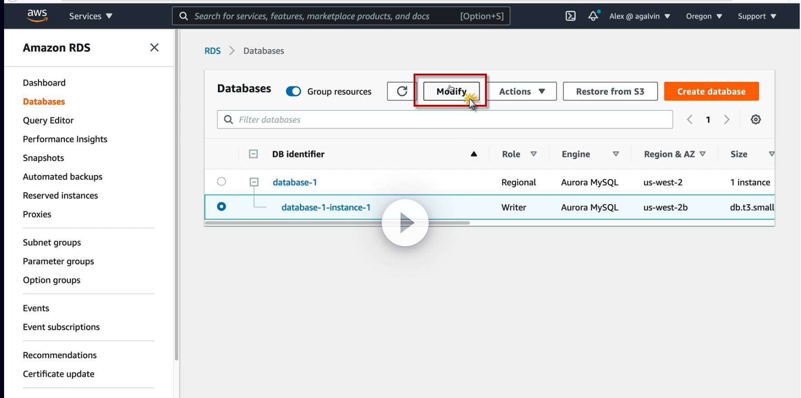
Task: Click the sidebar vertical scrollbar
Action: [x=176, y=195]
